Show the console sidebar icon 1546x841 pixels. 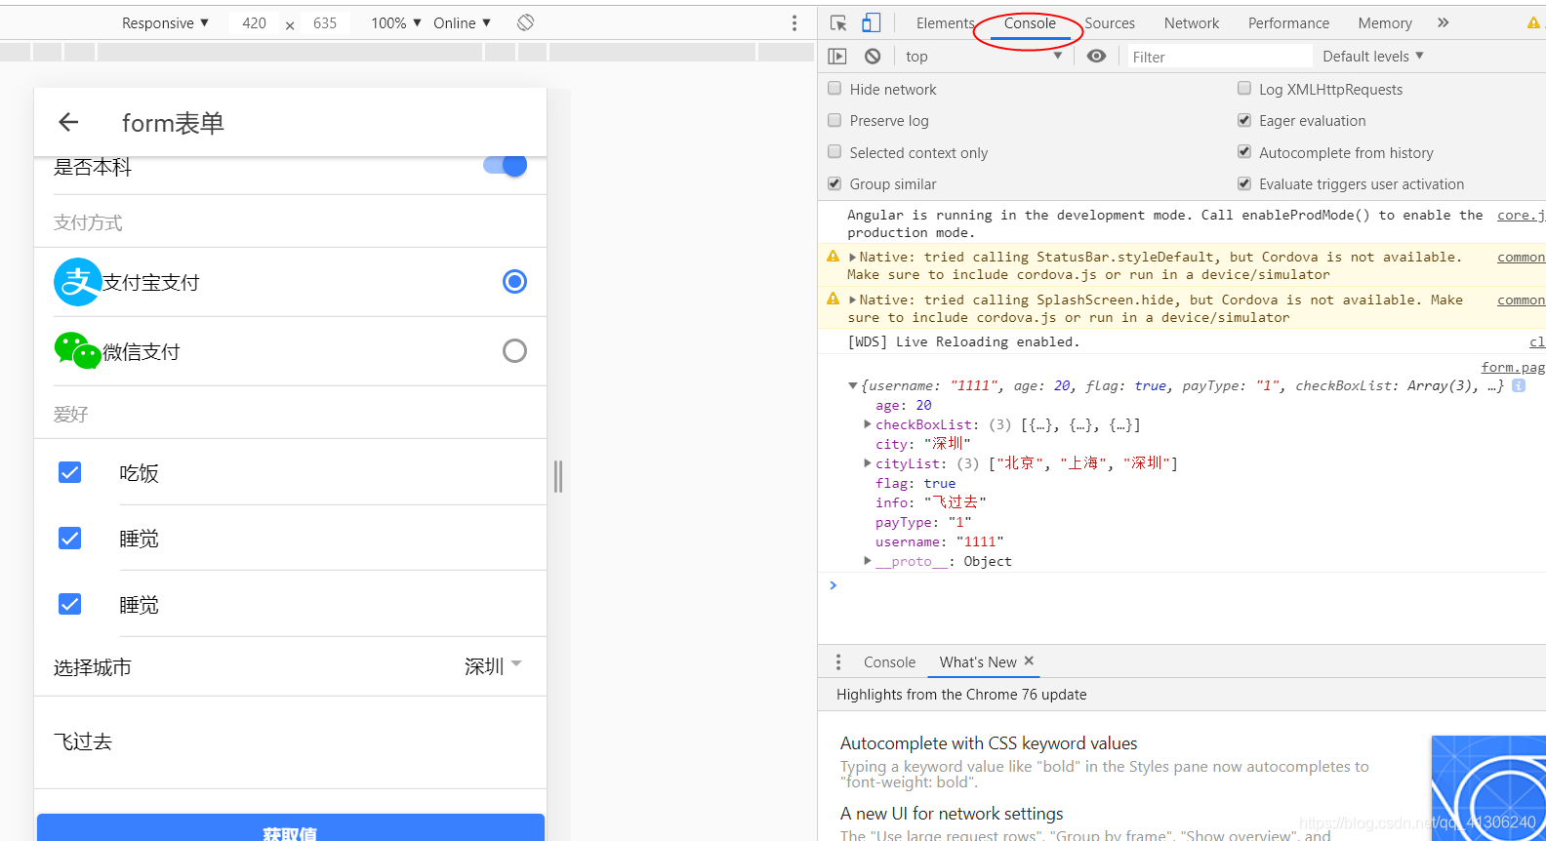tap(837, 57)
